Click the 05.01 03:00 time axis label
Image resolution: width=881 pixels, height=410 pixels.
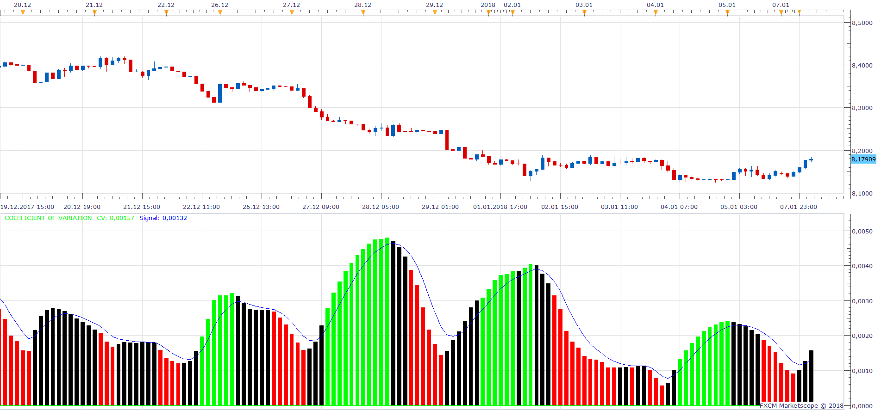pyautogui.click(x=739, y=207)
